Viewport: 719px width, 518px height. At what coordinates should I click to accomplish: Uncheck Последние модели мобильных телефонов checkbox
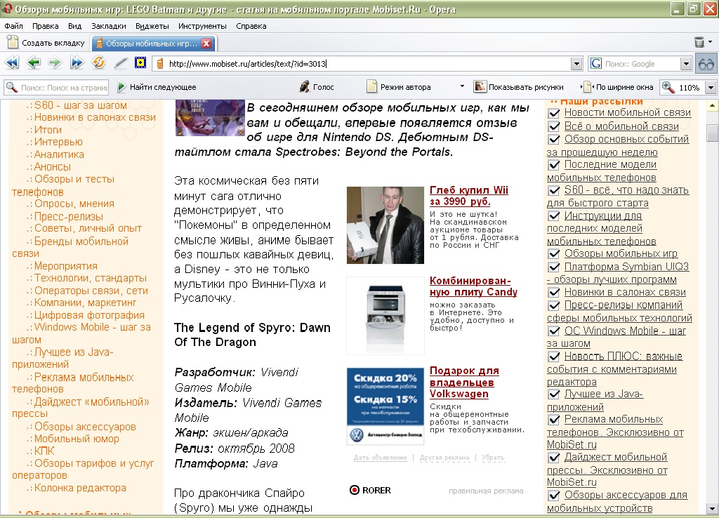554,164
